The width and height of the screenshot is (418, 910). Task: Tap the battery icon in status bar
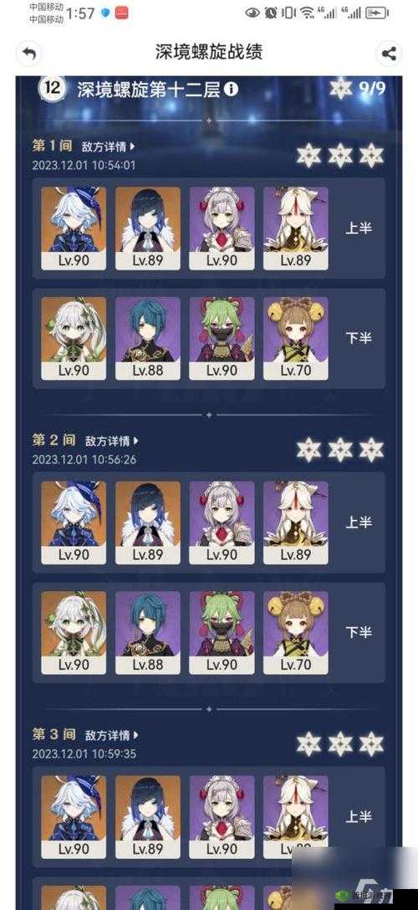point(377,13)
